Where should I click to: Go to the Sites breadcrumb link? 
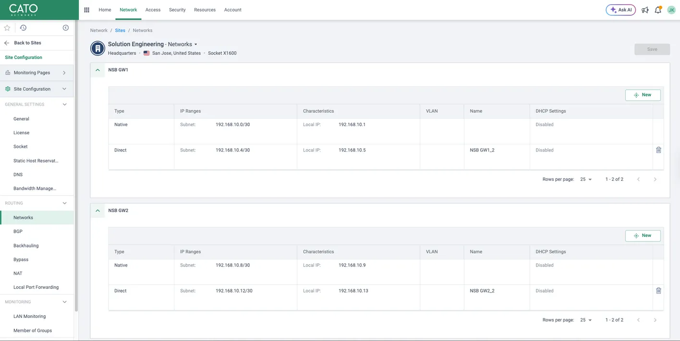click(x=120, y=30)
